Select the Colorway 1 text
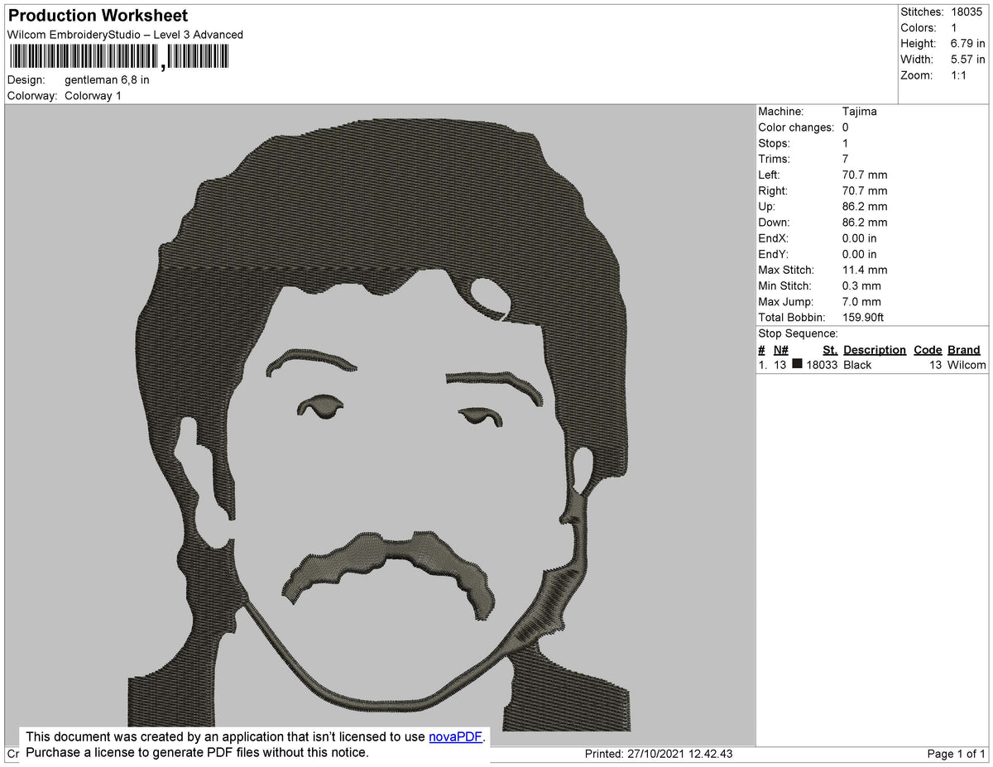 point(93,96)
